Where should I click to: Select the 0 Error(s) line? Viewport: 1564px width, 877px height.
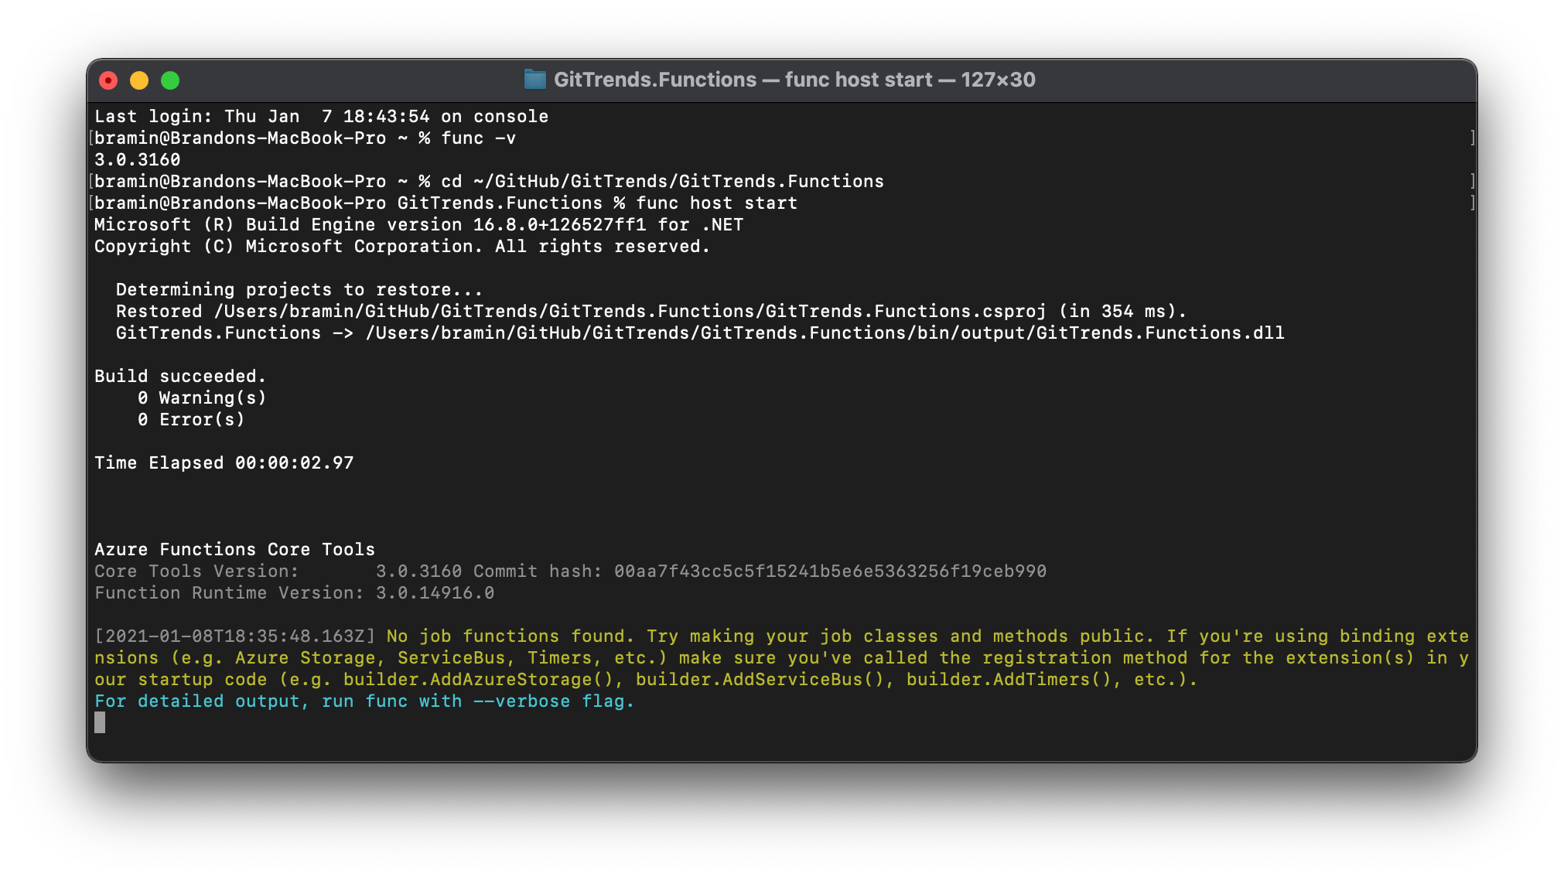point(191,419)
